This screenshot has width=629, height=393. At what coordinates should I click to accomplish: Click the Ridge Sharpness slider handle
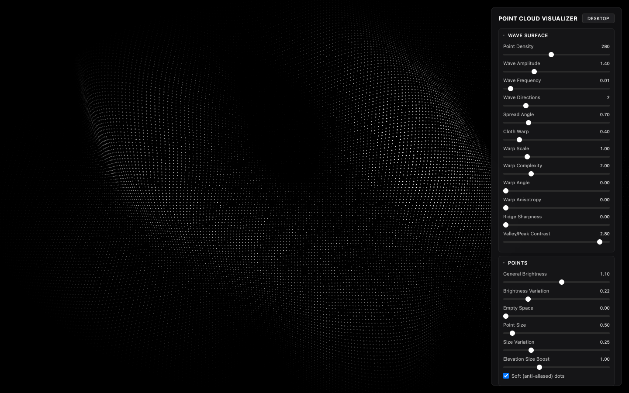coord(506,225)
